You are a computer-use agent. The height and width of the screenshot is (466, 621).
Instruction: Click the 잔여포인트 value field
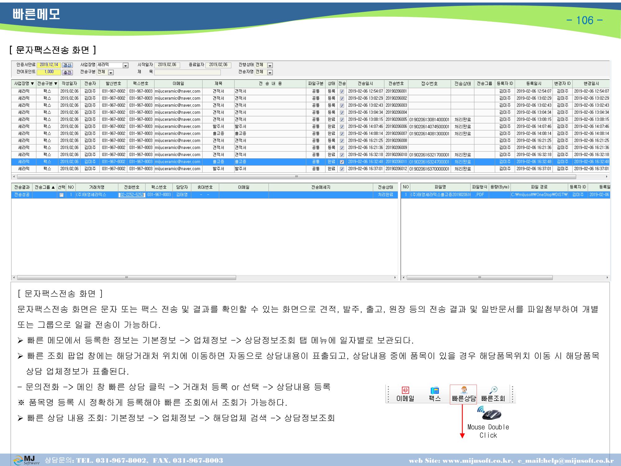[49, 72]
